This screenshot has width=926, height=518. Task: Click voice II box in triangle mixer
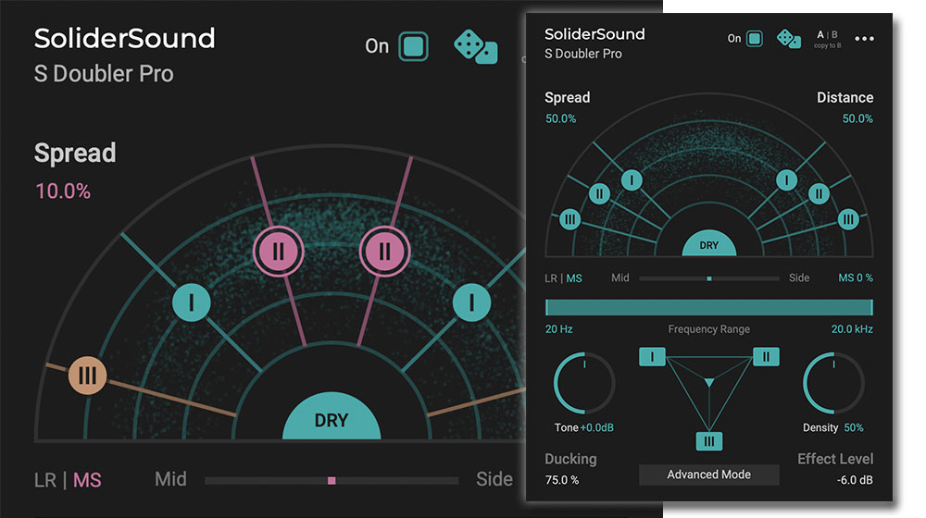point(766,357)
